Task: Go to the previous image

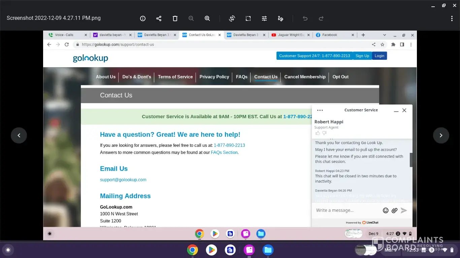Action: tap(19, 135)
